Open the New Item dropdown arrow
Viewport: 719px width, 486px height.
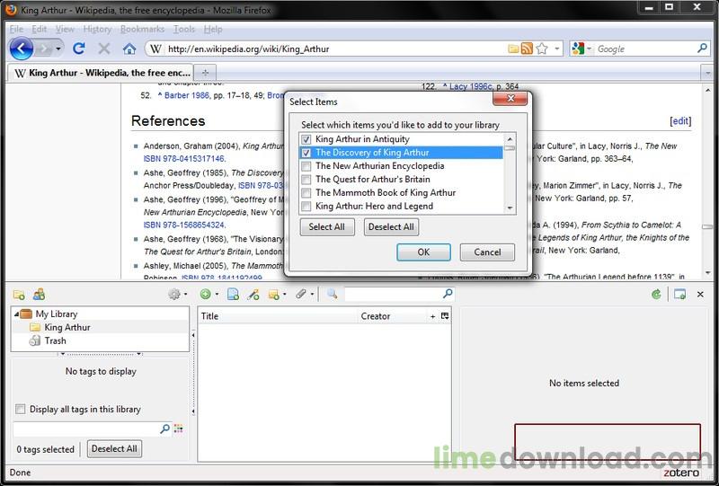(x=217, y=295)
